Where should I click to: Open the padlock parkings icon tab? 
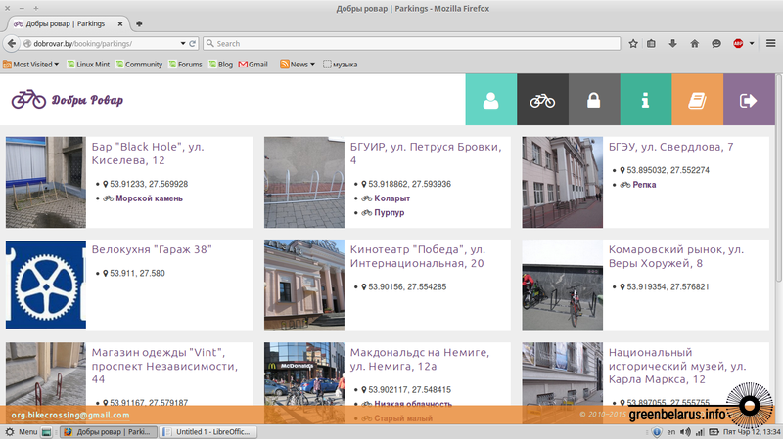tap(594, 100)
